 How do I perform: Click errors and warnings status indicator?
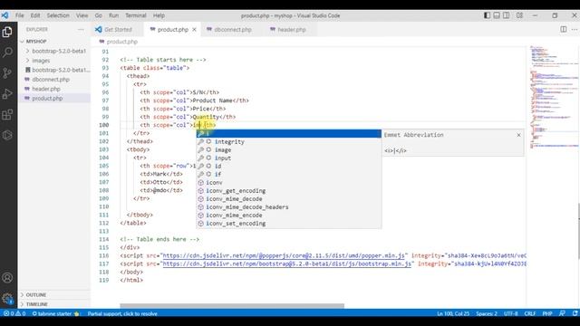click(x=14, y=313)
